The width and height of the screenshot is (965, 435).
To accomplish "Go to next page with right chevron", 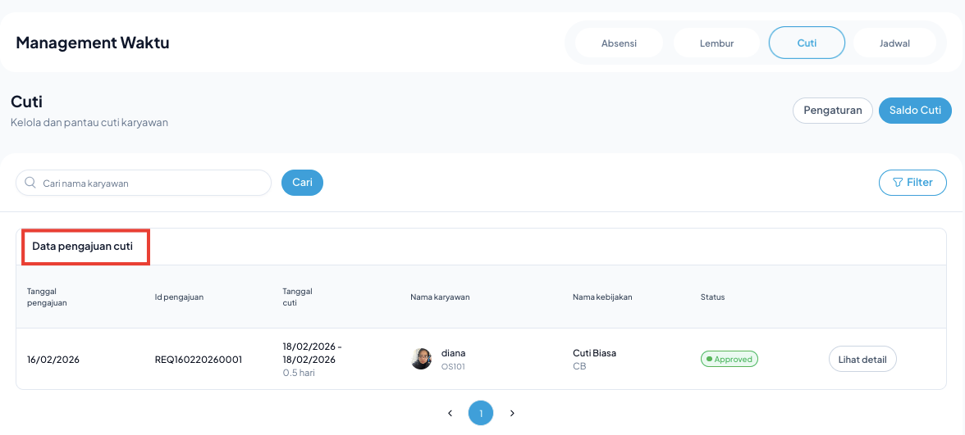I will coord(512,414).
